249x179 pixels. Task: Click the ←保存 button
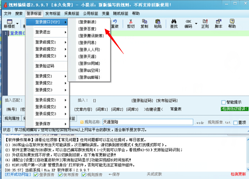pyautogui.click(x=114, y=174)
